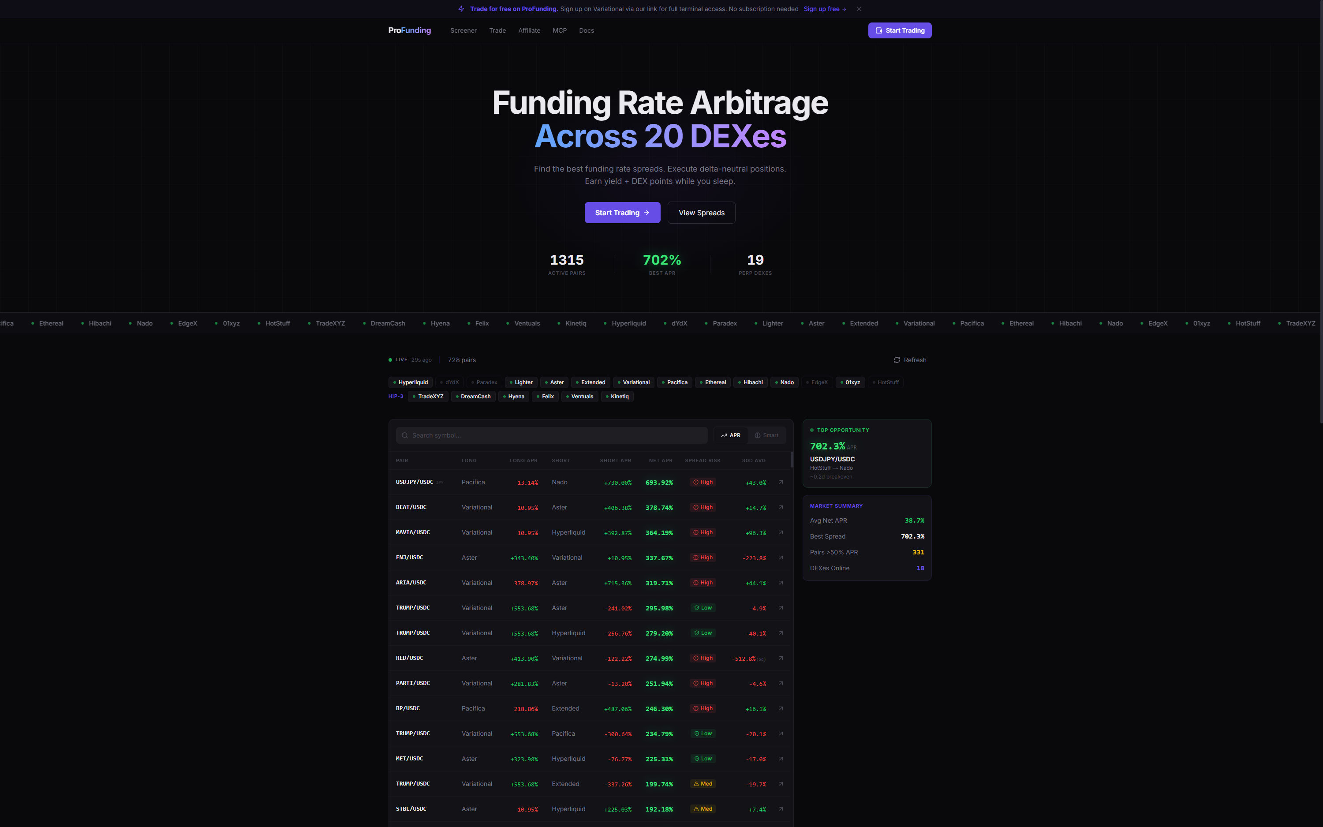The image size is (1323, 827).
Task: Switch to Smart sorting tab
Action: click(x=766, y=435)
